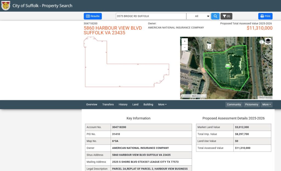Select the Land Use Value $0
The image size is (281, 171).
coord(237,141)
